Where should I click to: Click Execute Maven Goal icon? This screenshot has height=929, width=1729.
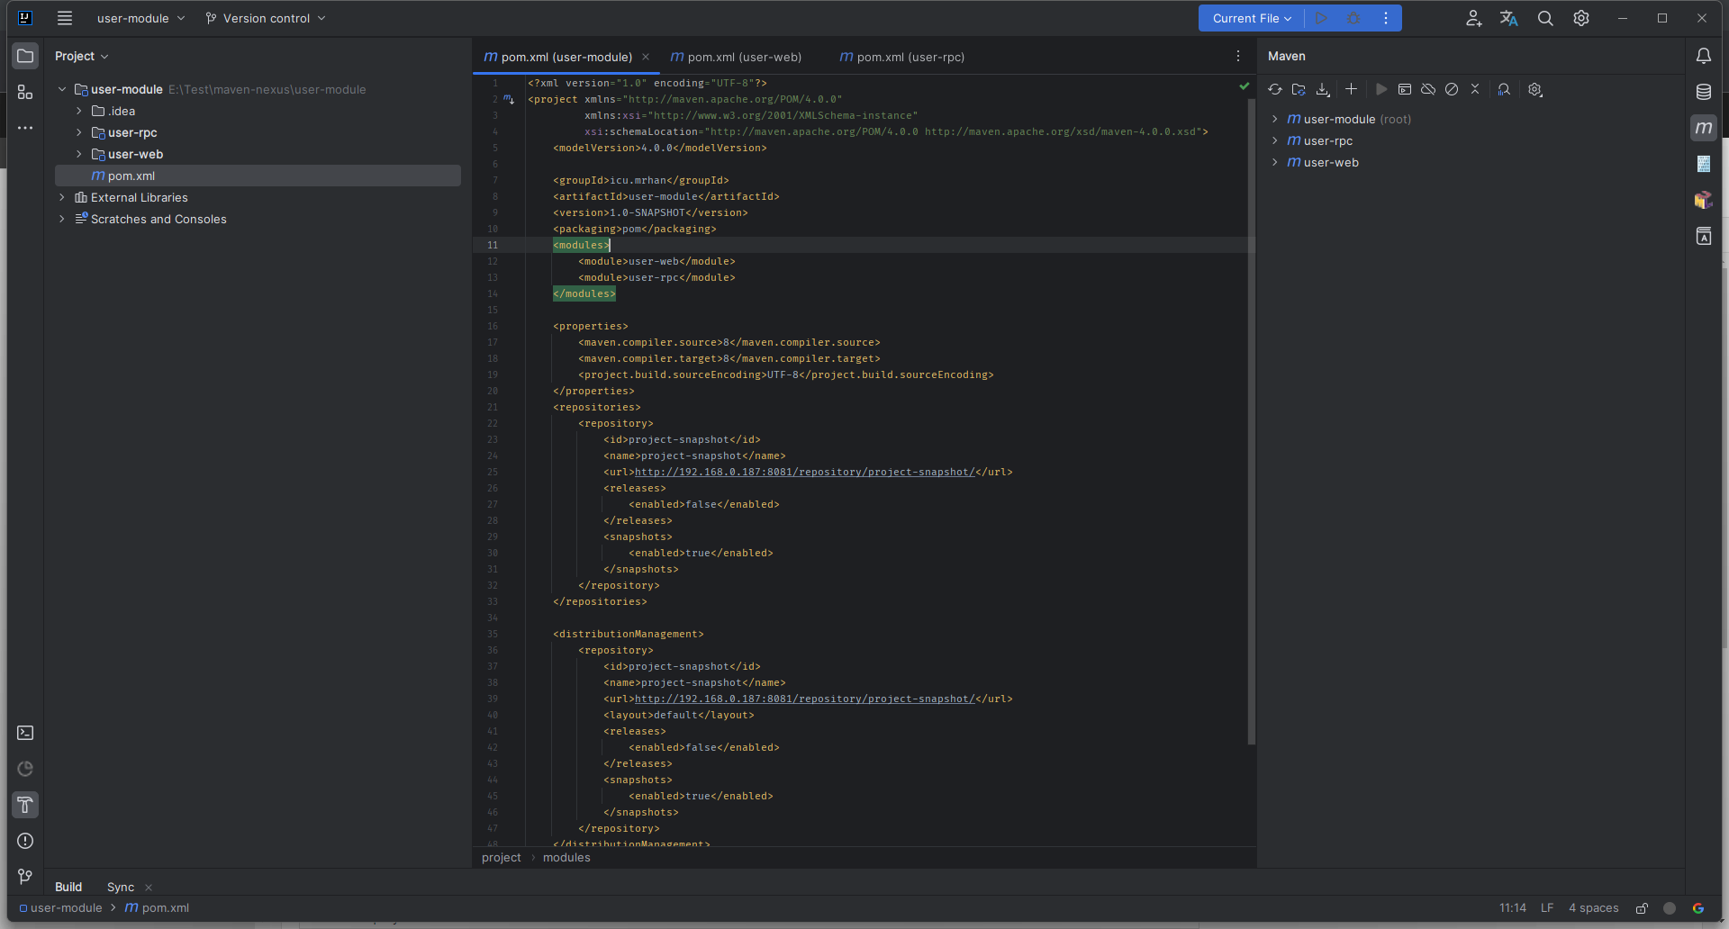click(1405, 89)
